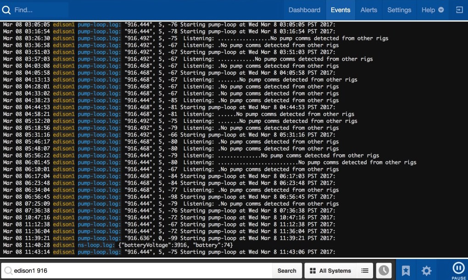The width and height of the screenshot is (468, 280).
Task: Click ns-loop.log in the 11:40:28 line
Action: click(x=96, y=245)
